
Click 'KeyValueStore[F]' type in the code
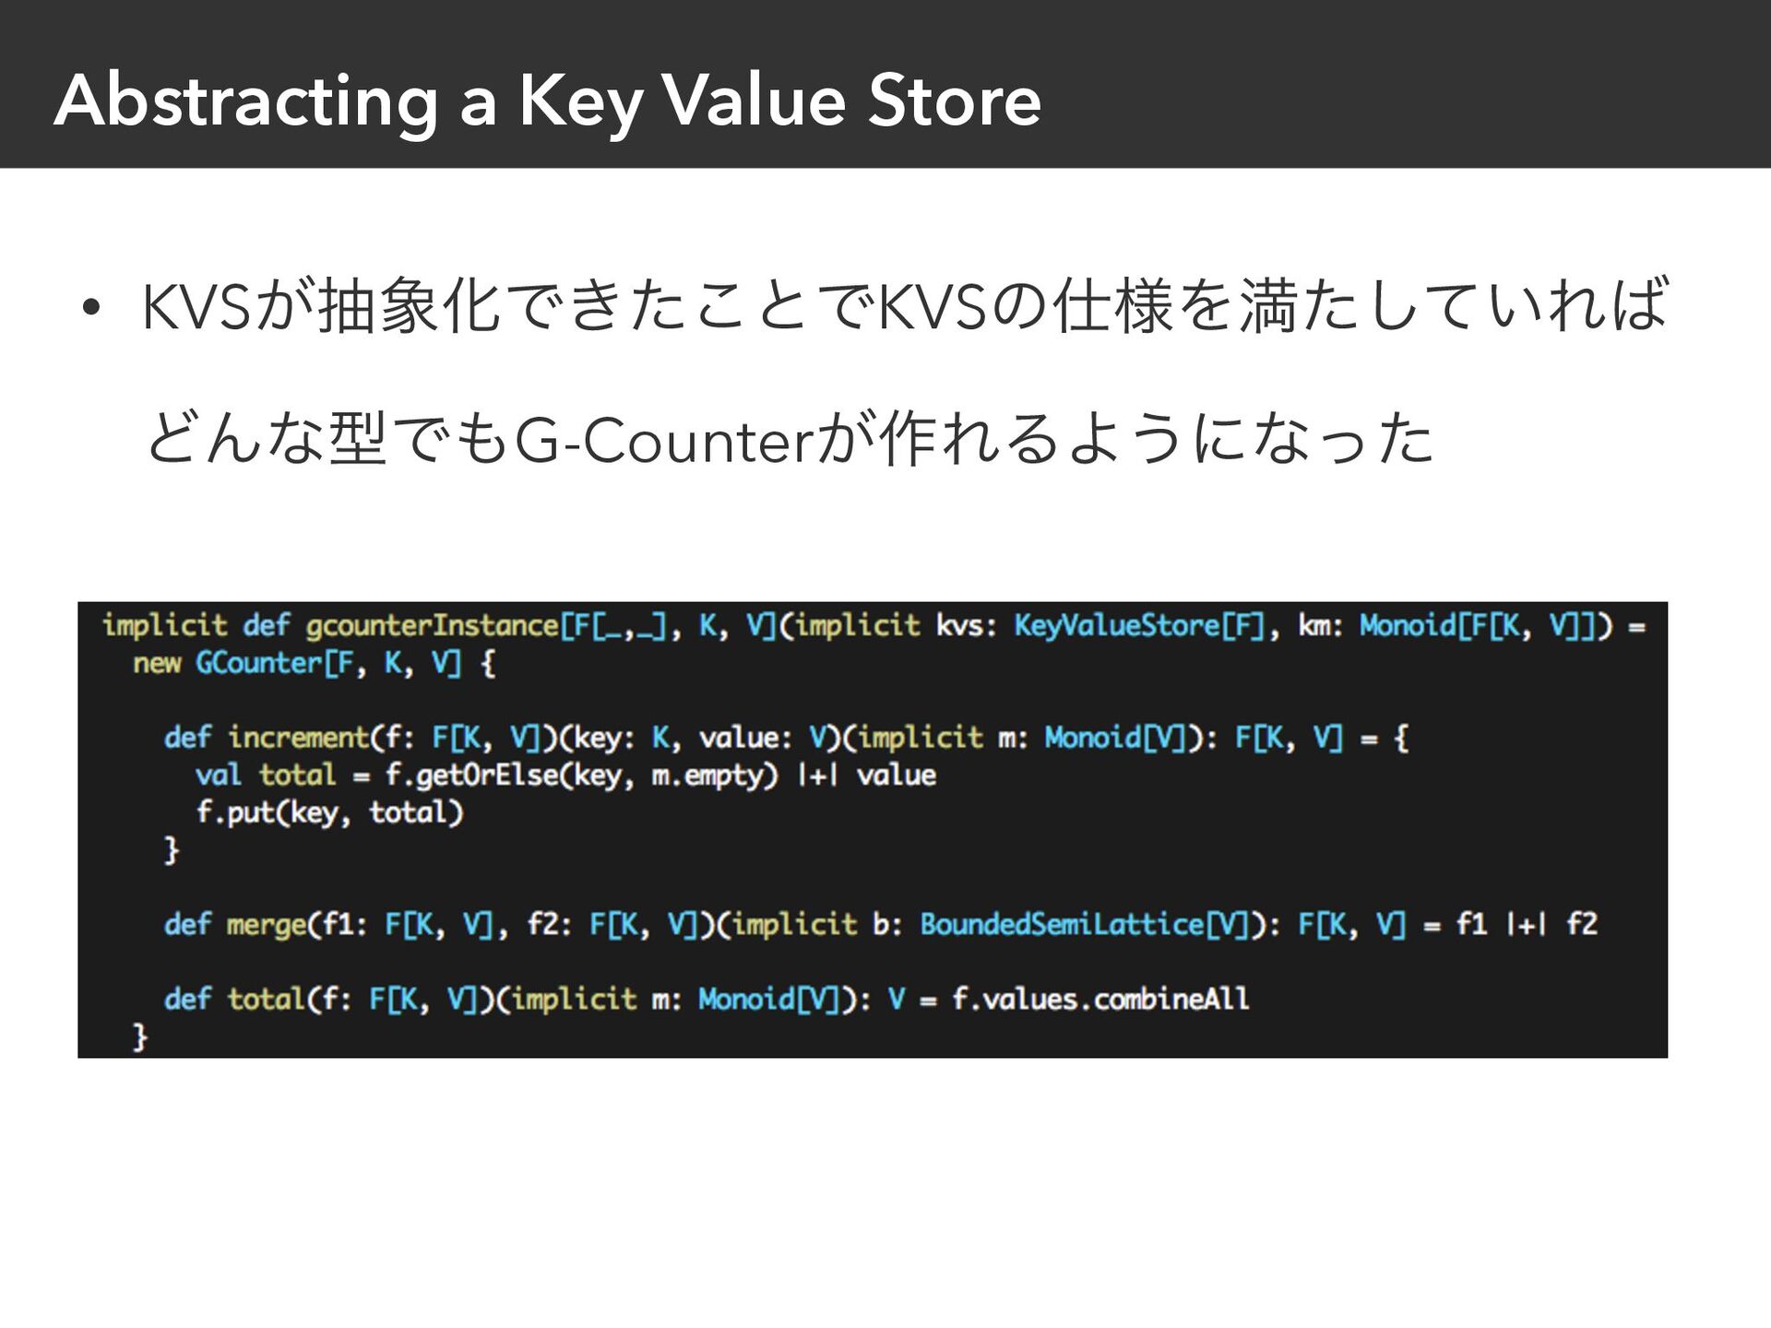pos(1140,625)
